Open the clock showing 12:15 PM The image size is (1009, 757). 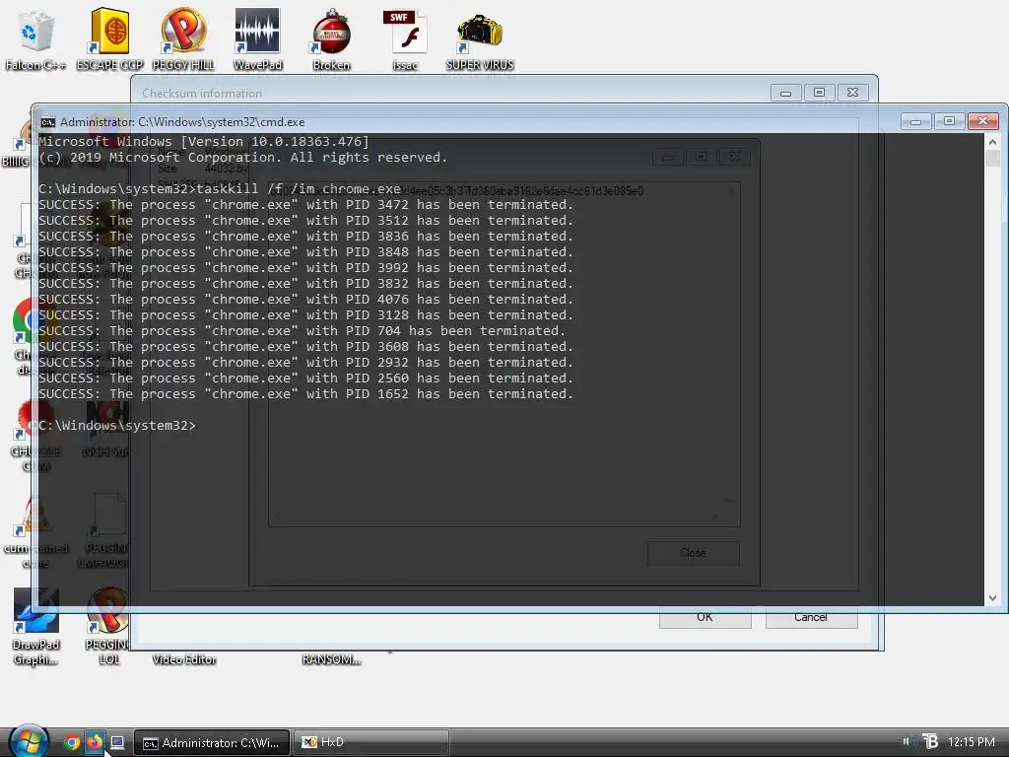pyautogui.click(x=971, y=742)
